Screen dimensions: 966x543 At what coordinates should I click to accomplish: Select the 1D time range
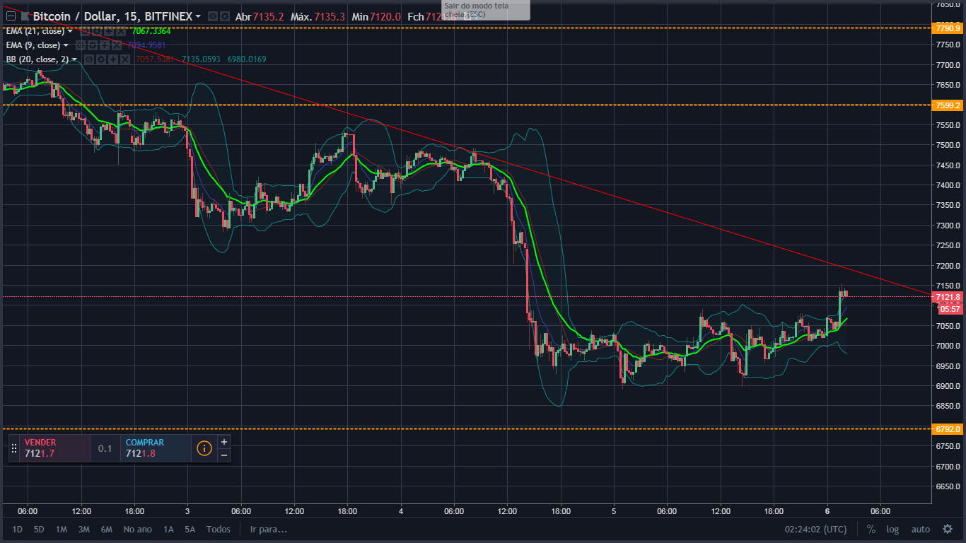(x=18, y=529)
